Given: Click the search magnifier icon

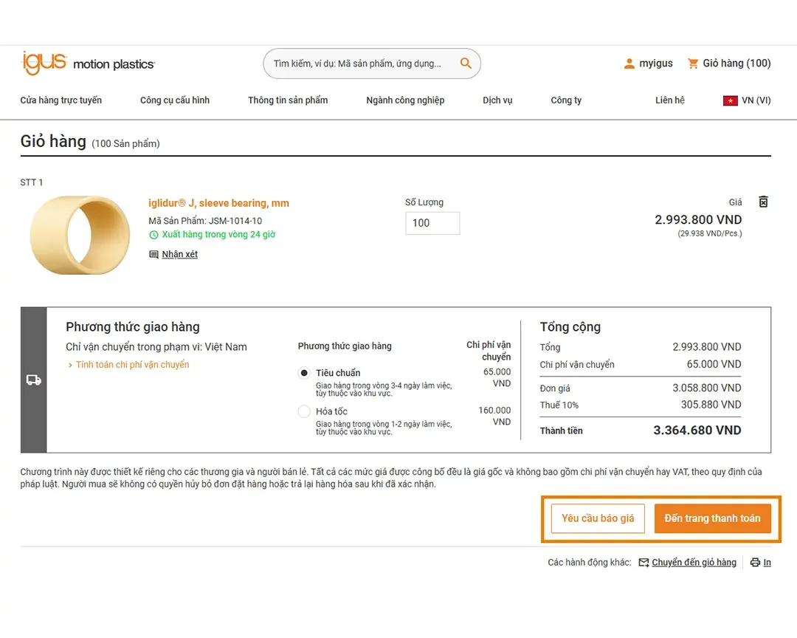Looking at the screenshot, I should click(466, 63).
